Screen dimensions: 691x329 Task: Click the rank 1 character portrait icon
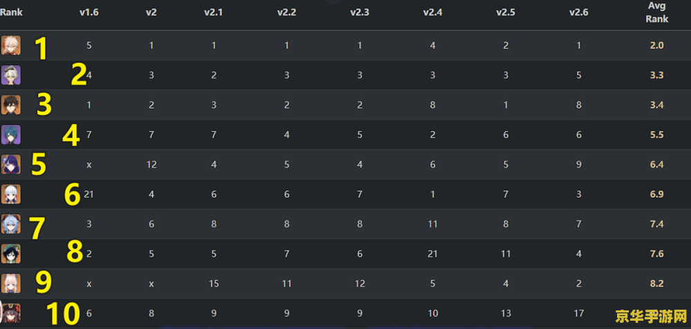[10, 46]
